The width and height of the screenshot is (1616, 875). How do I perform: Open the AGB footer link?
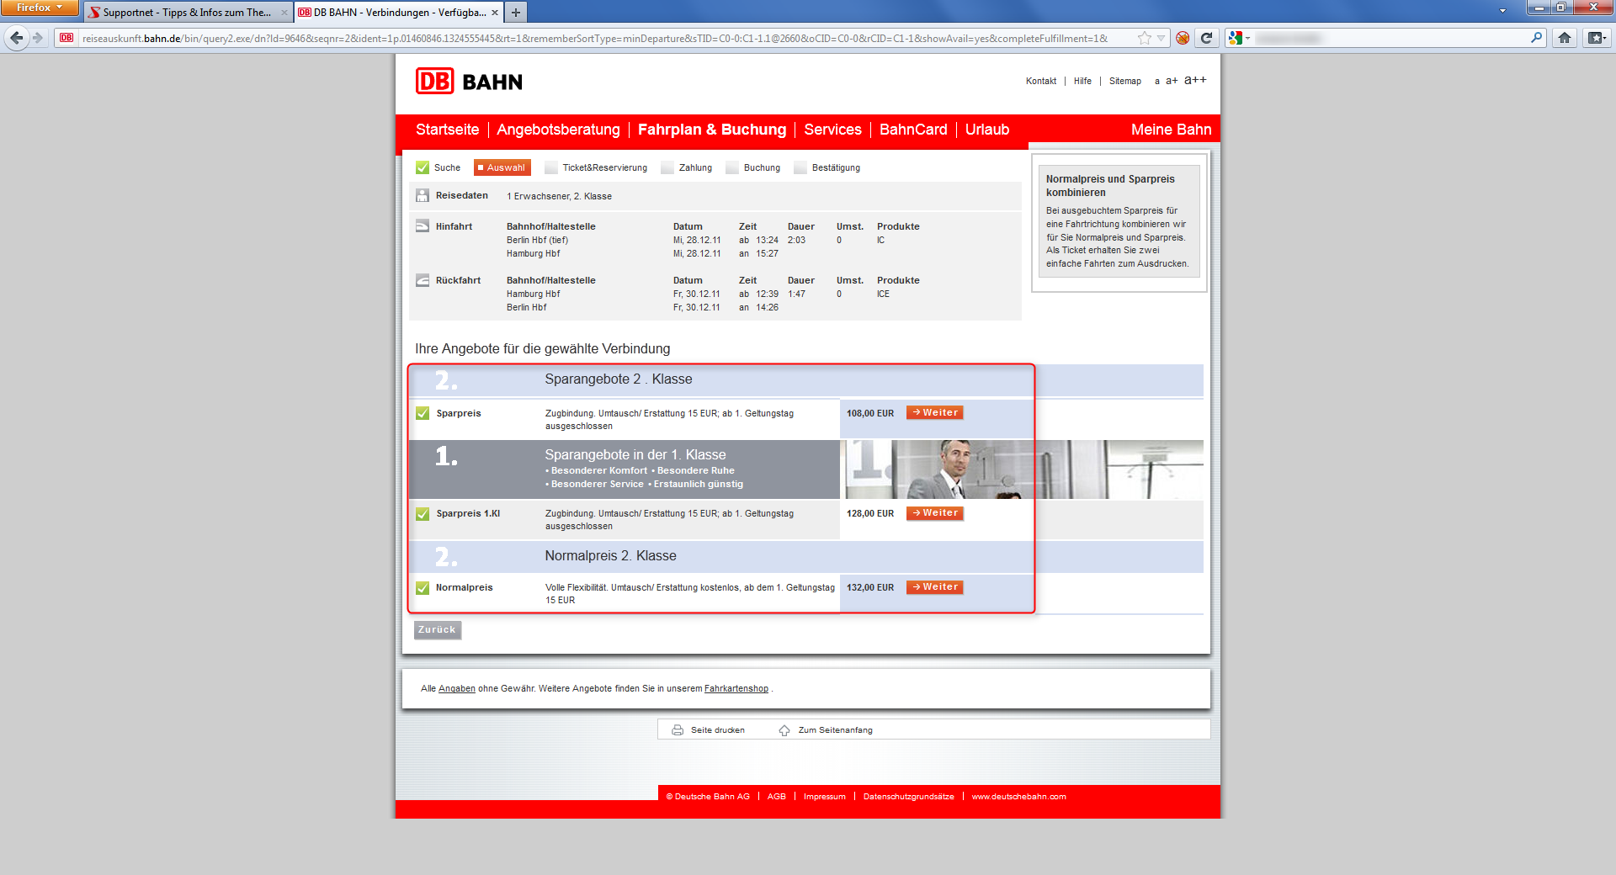tap(777, 797)
